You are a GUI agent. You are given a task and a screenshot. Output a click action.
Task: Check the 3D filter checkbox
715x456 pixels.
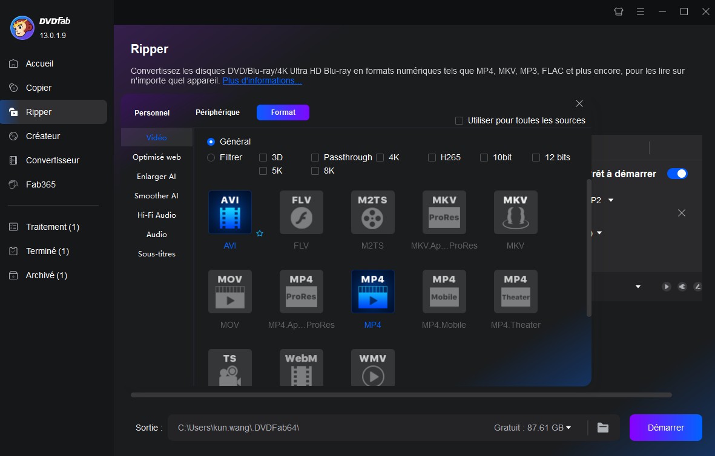coord(263,158)
